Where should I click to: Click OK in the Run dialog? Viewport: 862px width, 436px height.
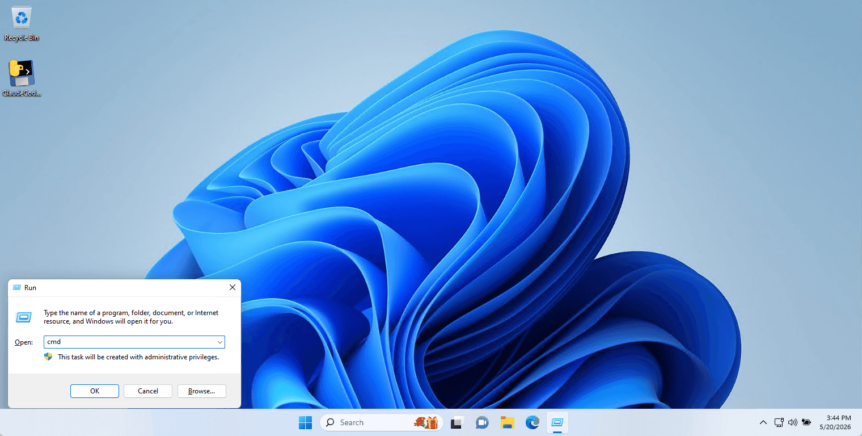click(x=95, y=391)
